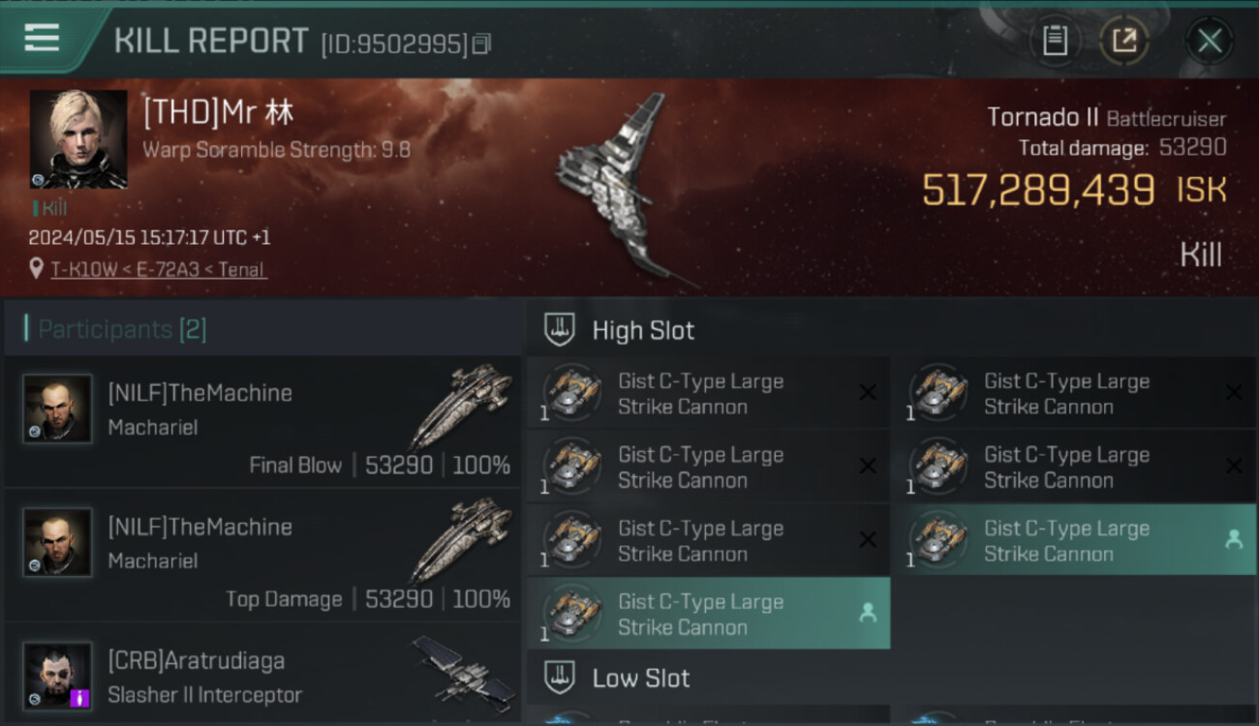The height and width of the screenshot is (726, 1259).
Task: Close the Kill Report window
Action: tap(1210, 41)
